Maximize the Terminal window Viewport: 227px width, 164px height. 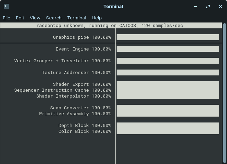(208, 6)
